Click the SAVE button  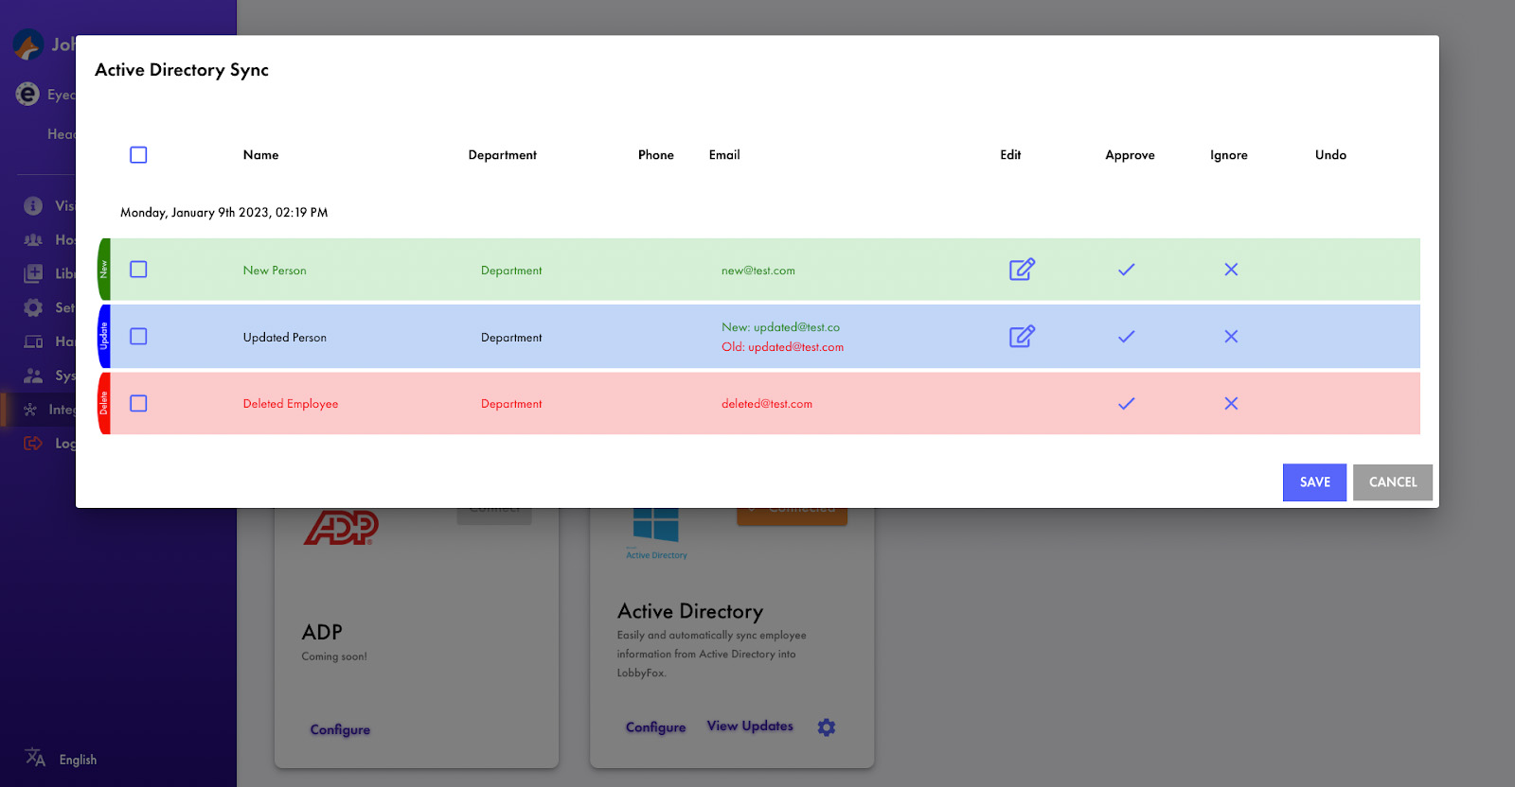(x=1314, y=482)
